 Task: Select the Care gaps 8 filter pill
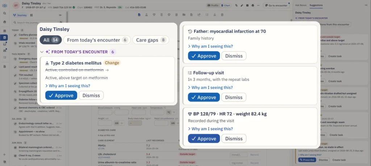[151, 40]
